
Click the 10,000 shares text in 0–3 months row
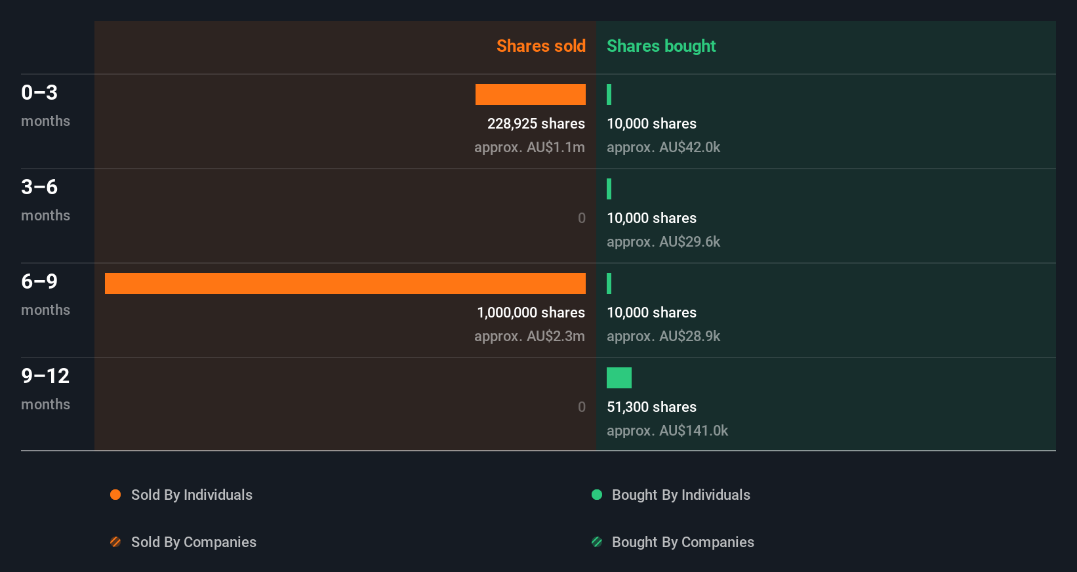click(x=651, y=123)
